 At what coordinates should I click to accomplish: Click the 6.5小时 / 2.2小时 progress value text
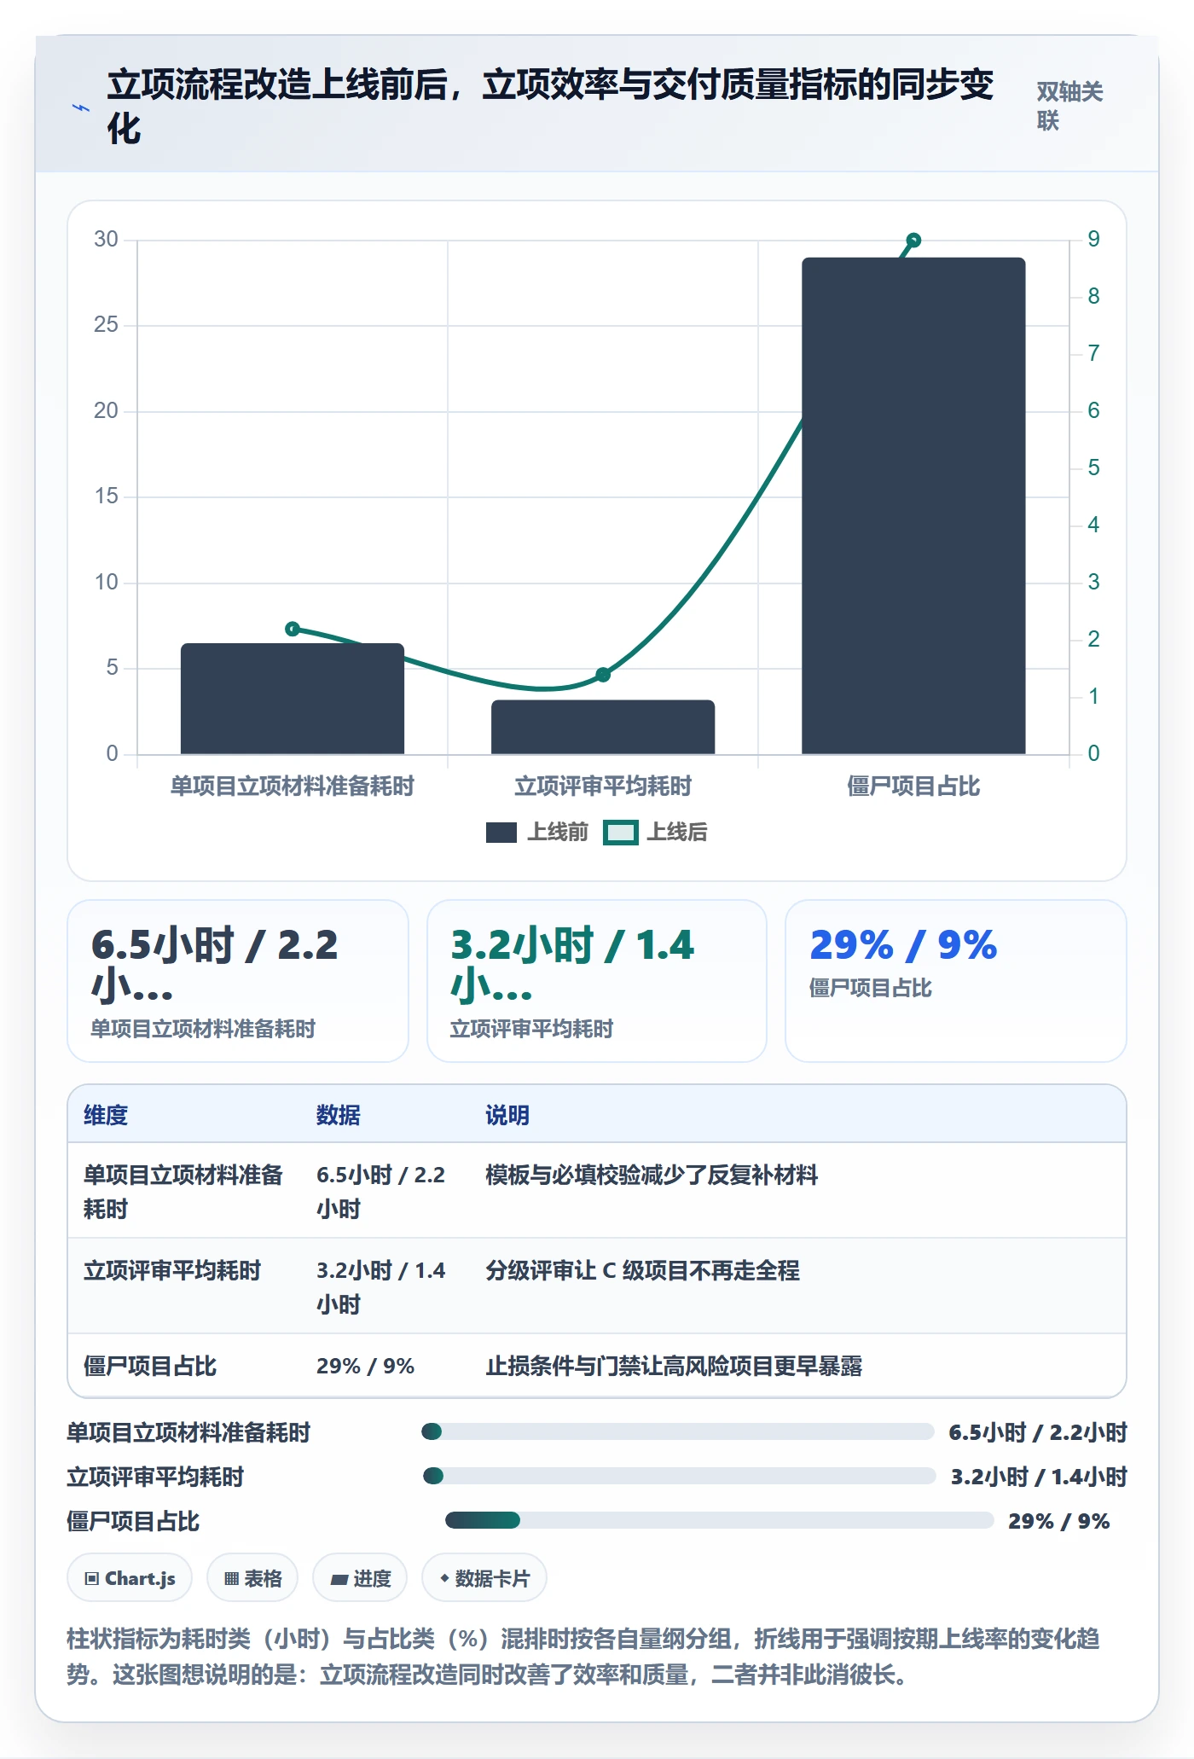click(x=1038, y=1432)
